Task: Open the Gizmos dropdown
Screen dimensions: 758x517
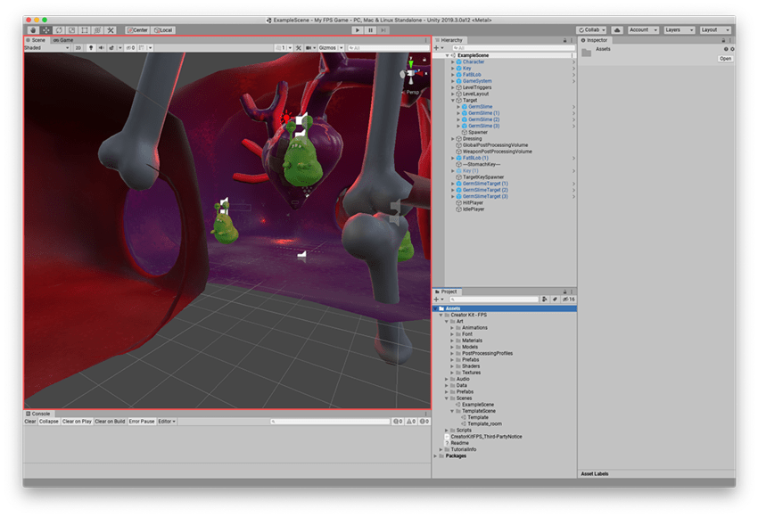Action: 331,47
